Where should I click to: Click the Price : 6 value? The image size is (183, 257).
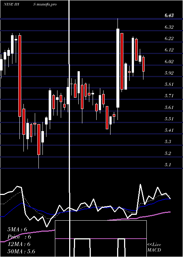click(19, 237)
